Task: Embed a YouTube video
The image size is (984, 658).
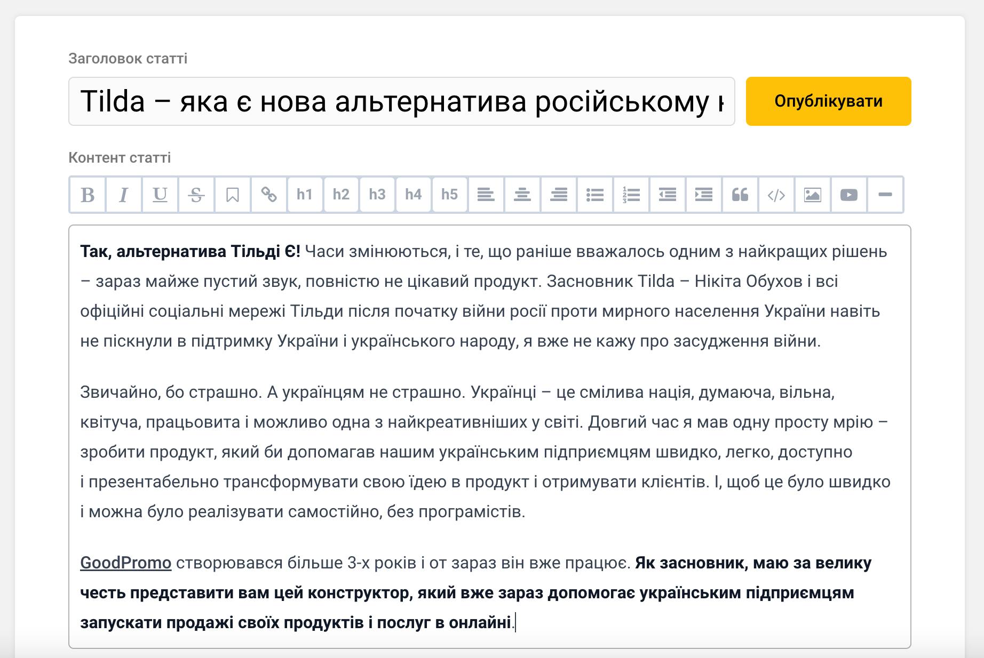Action: point(849,195)
